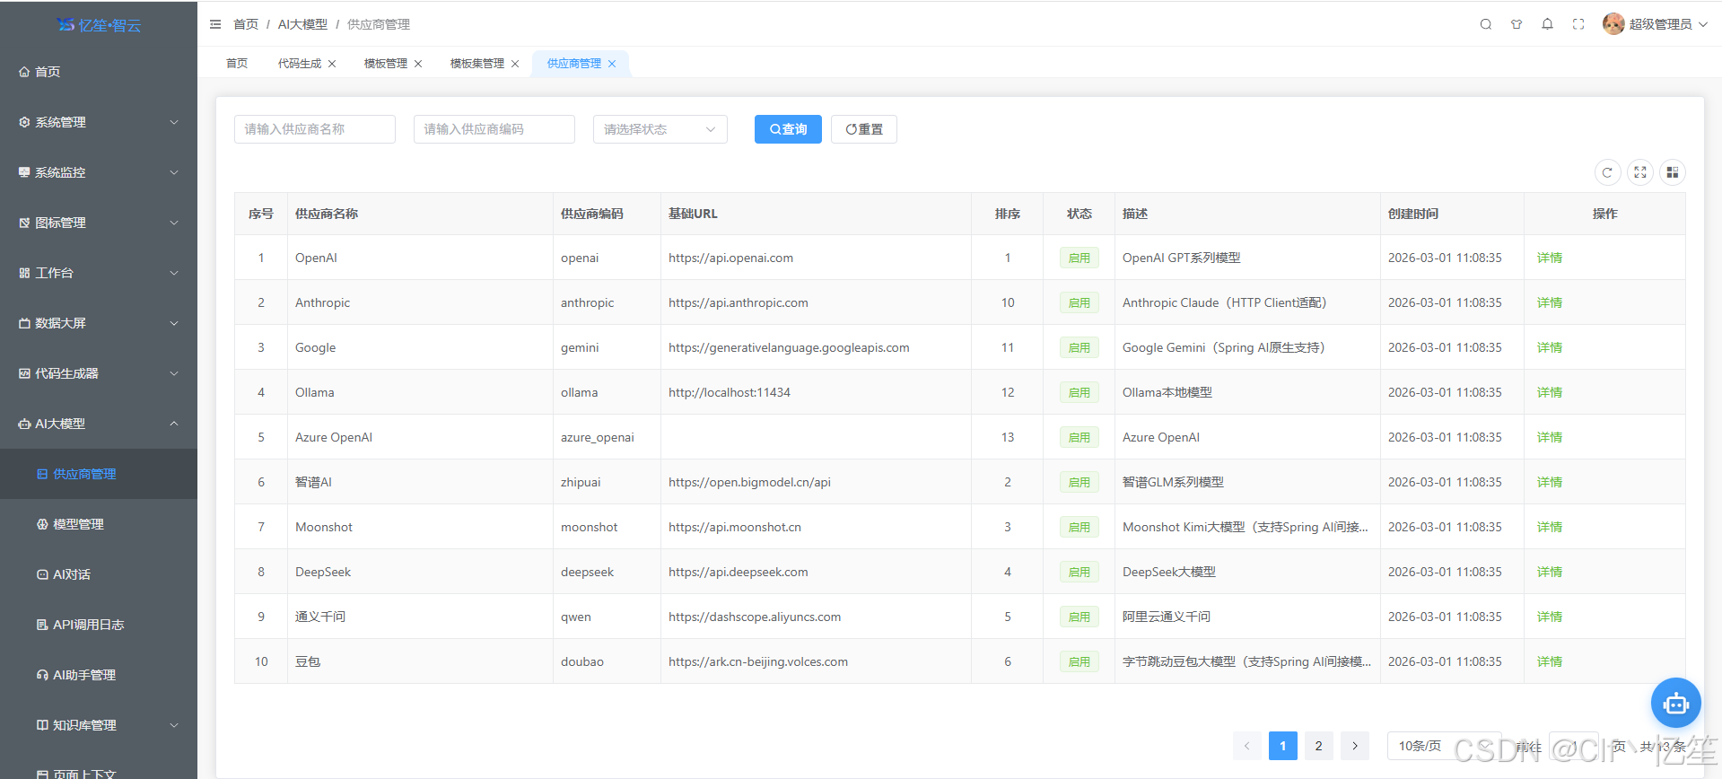
Task: Open 详情 for Google row
Action: coord(1550,347)
